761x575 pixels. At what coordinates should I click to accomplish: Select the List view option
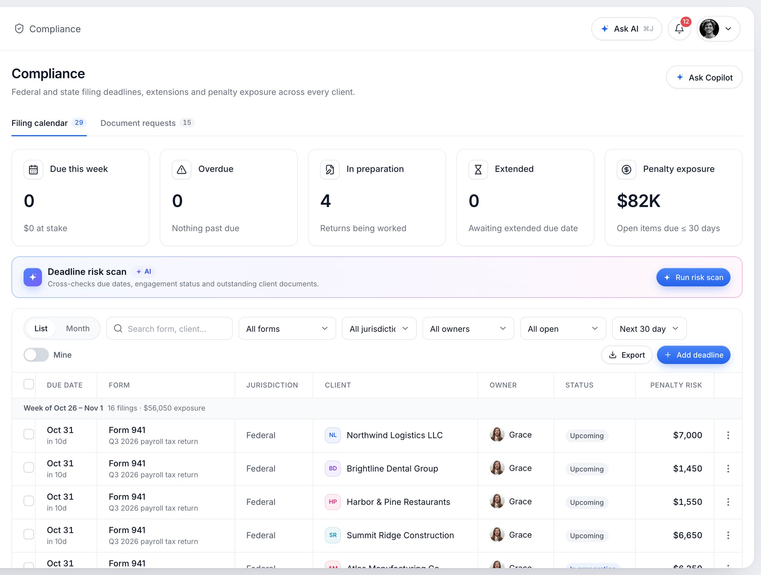coord(41,328)
